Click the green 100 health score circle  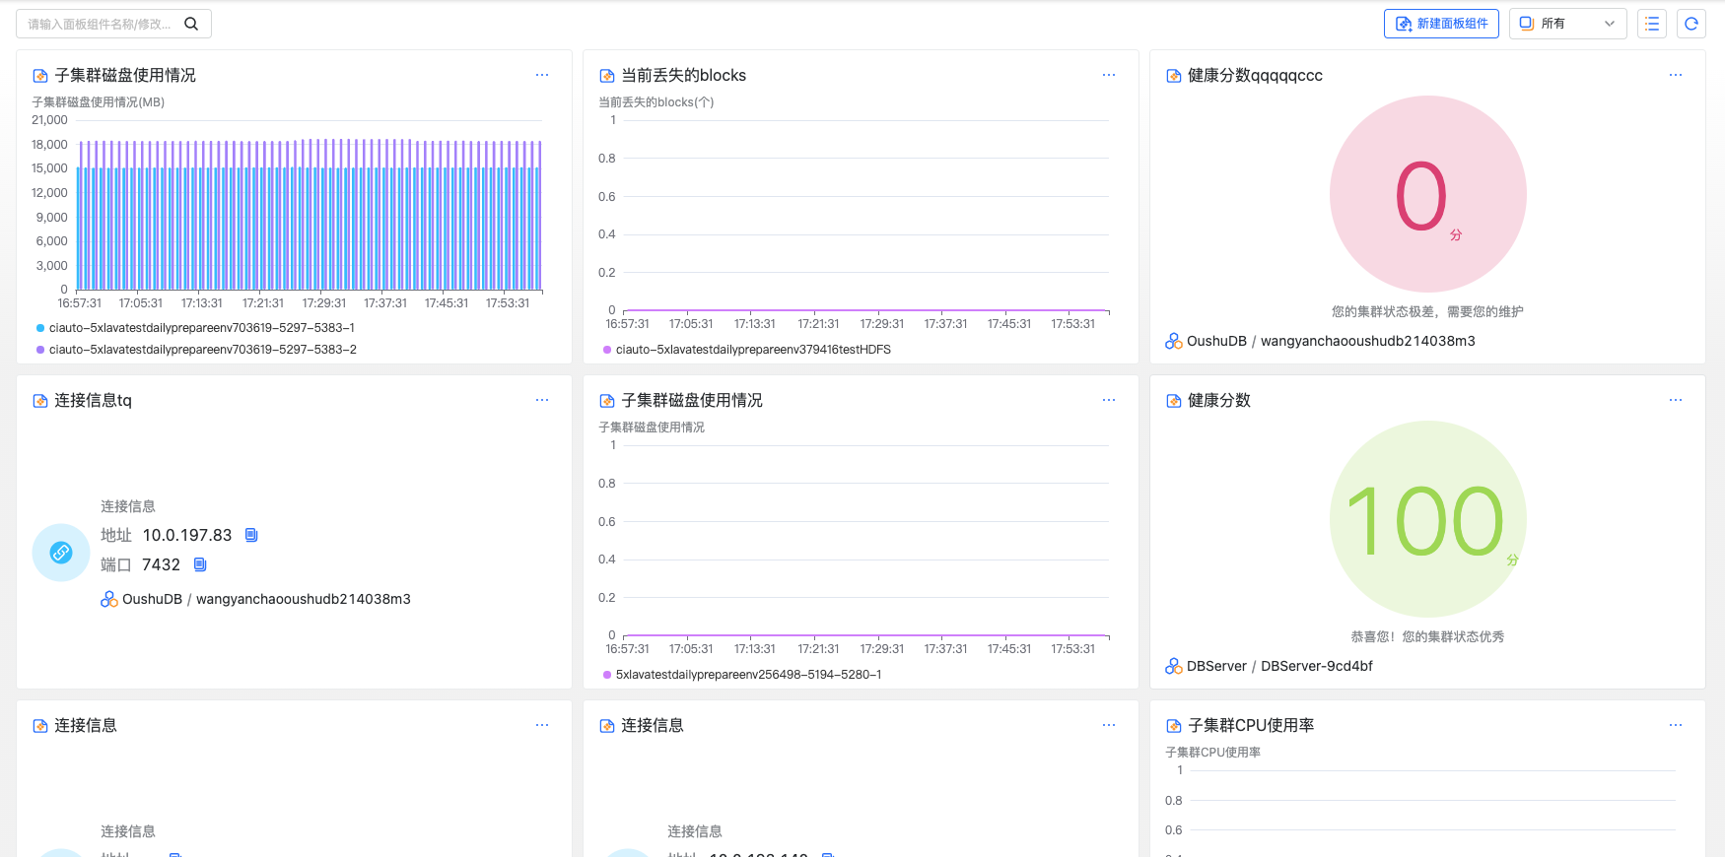(1427, 519)
